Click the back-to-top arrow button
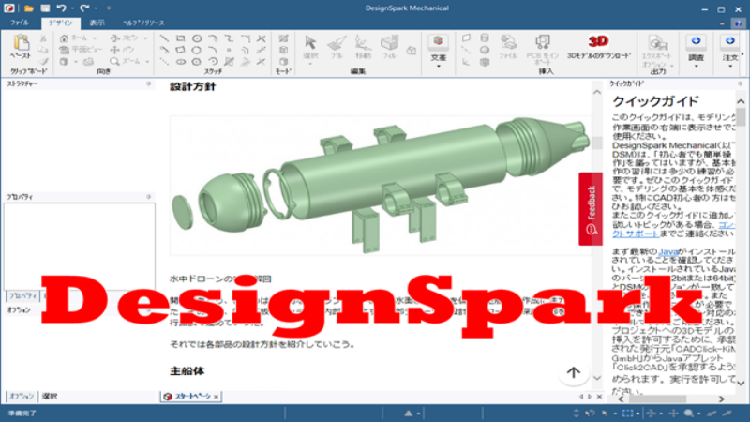The width and height of the screenshot is (750, 422). (x=574, y=372)
